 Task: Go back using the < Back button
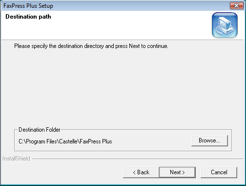141,172
